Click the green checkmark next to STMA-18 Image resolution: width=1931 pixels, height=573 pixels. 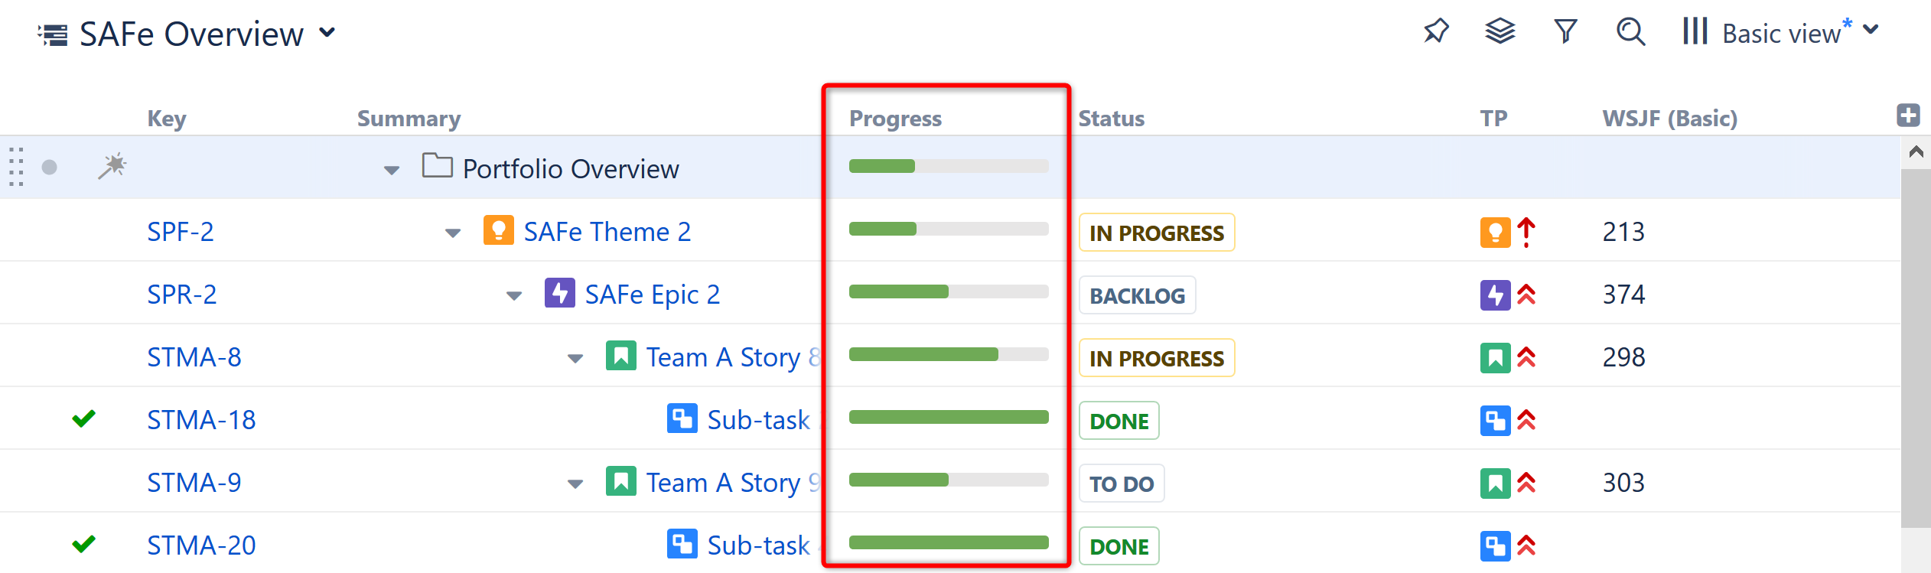83,418
